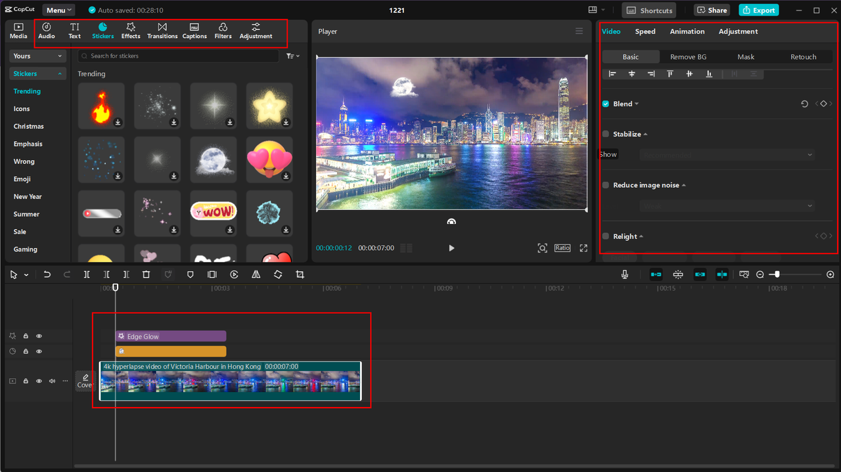Open the Audio panel
841x472 pixels.
[x=47, y=31]
